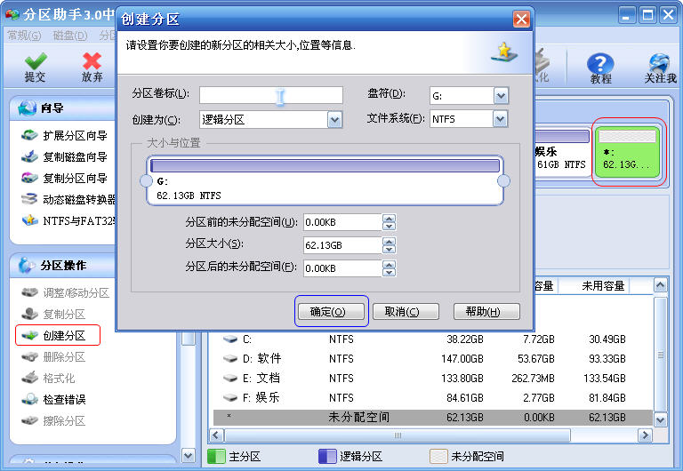Choose 检查错误 in the operations list
This screenshot has width=683, height=471.
point(64,399)
